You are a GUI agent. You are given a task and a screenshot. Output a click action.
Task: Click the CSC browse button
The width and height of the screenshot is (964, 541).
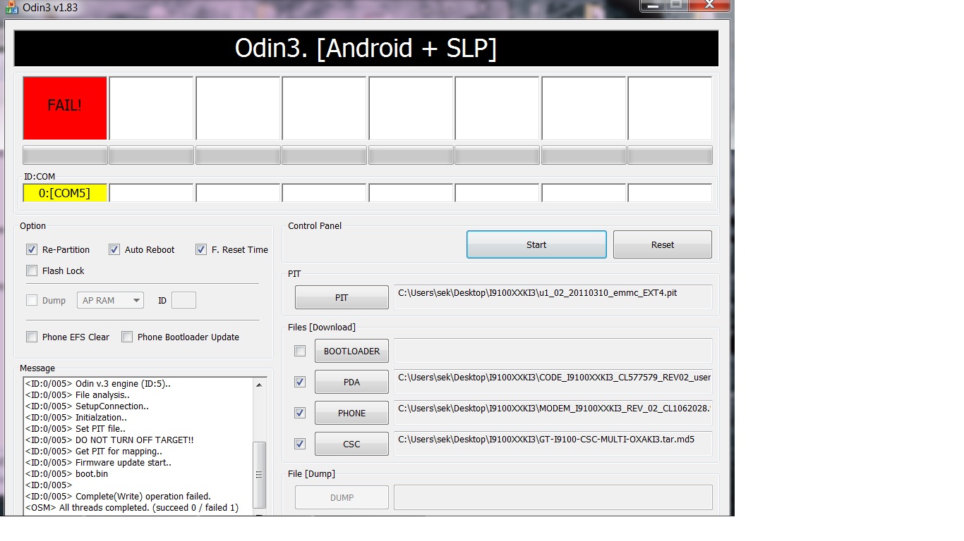351,444
